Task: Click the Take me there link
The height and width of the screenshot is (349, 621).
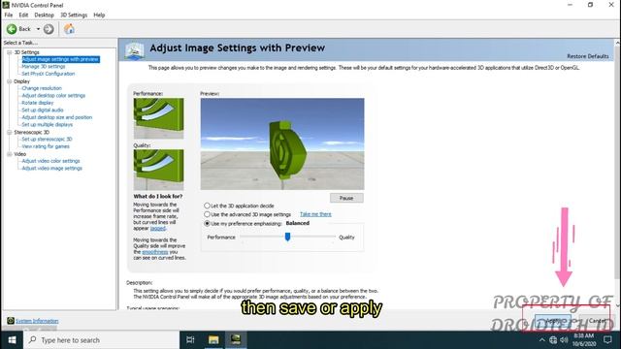Action: [x=315, y=214]
